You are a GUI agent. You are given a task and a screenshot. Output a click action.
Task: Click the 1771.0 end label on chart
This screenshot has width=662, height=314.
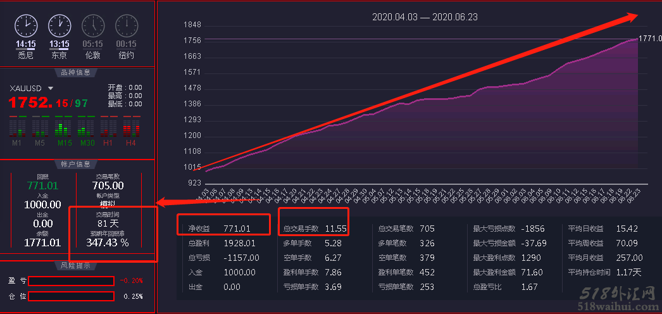coord(650,39)
